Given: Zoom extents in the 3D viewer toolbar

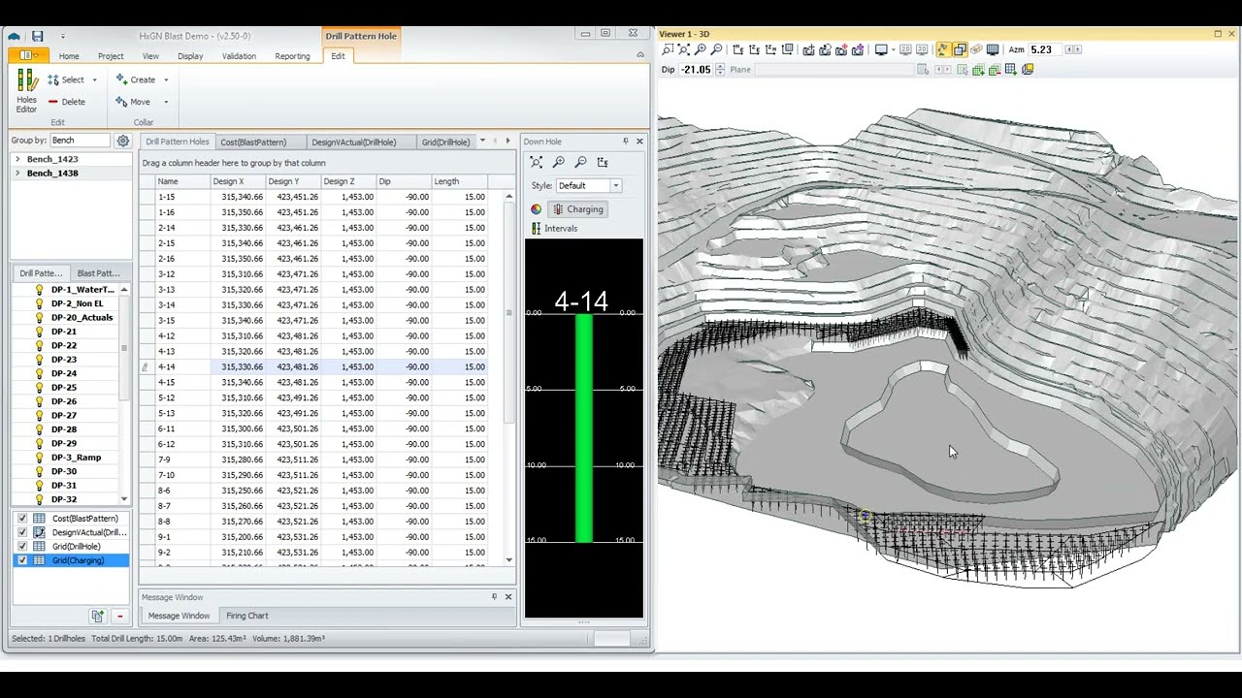Looking at the screenshot, I should [x=684, y=49].
